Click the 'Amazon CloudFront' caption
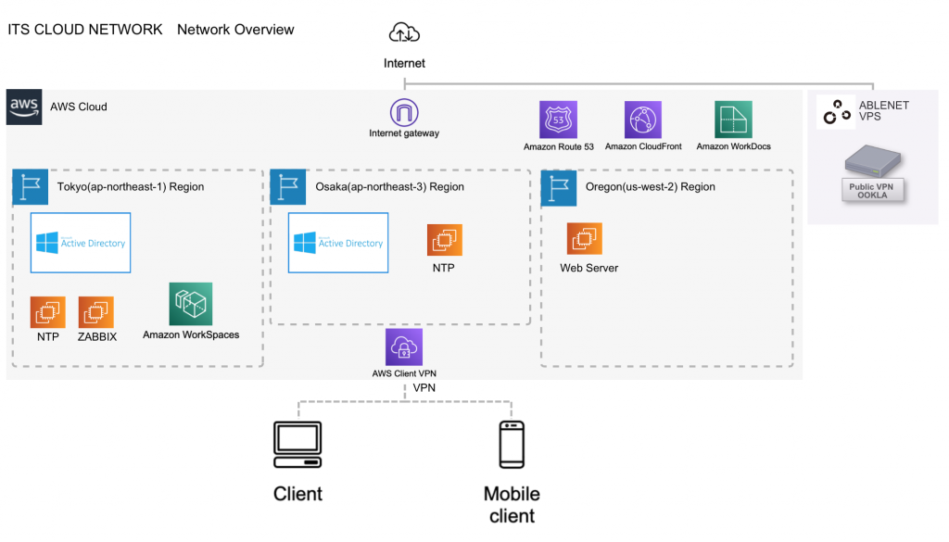Image resolution: width=949 pixels, height=542 pixels. [643, 146]
